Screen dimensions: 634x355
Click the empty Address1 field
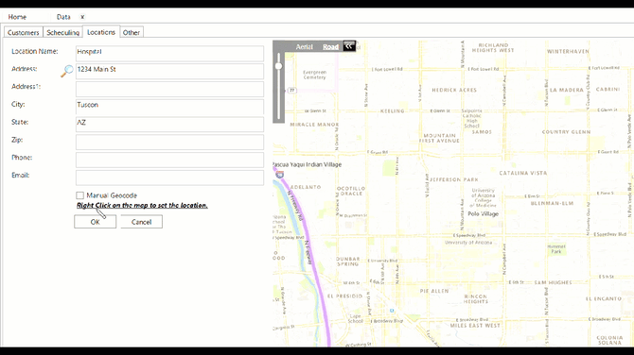tap(169, 89)
